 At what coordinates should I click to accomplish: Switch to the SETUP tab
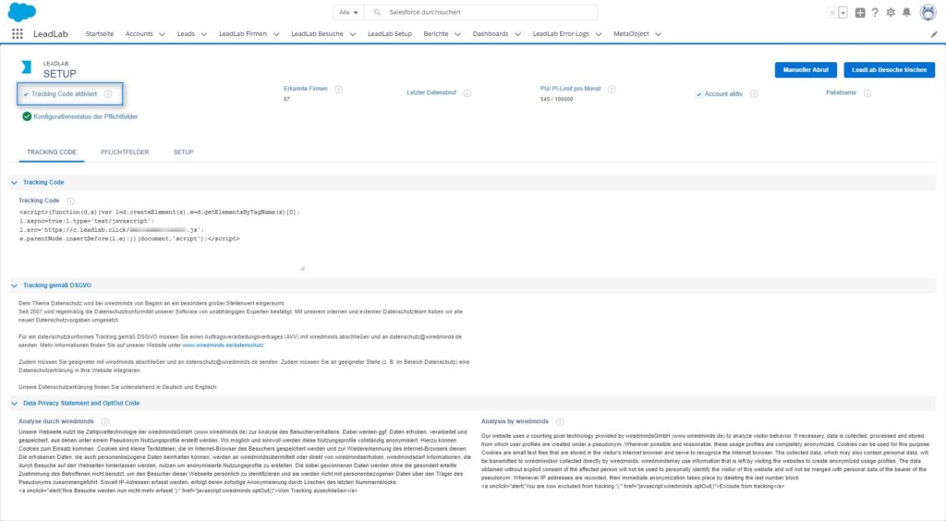[184, 152]
